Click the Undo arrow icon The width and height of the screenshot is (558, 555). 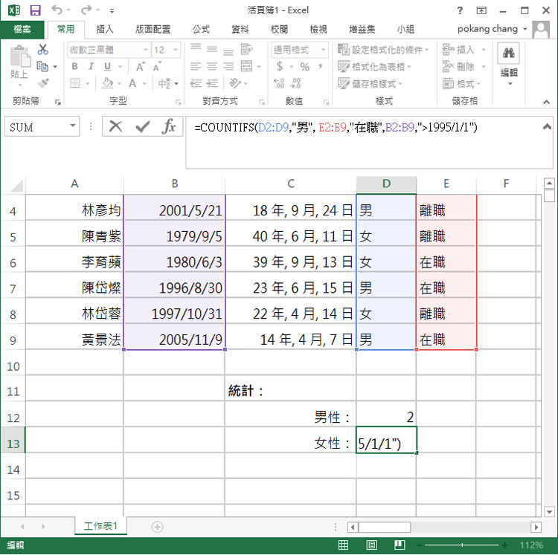coord(57,10)
